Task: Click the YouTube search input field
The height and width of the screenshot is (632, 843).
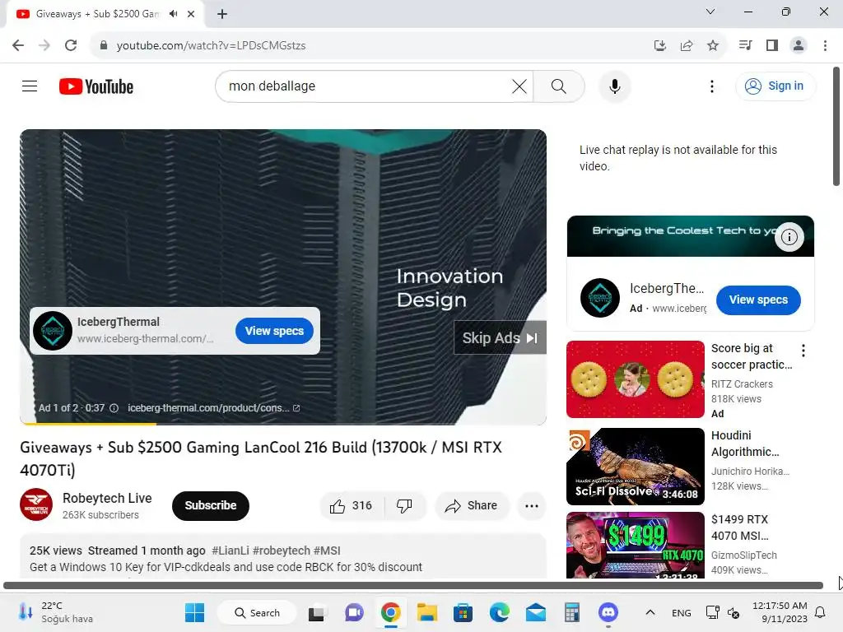Action: coord(366,86)
